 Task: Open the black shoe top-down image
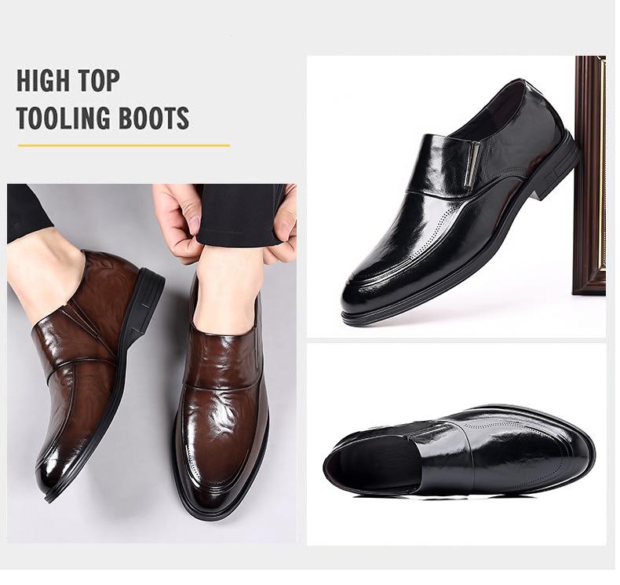point(456,444)
